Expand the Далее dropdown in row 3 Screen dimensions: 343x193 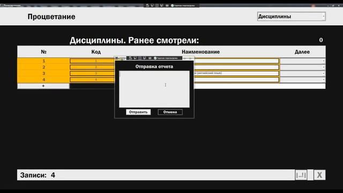tap(302, 73)
